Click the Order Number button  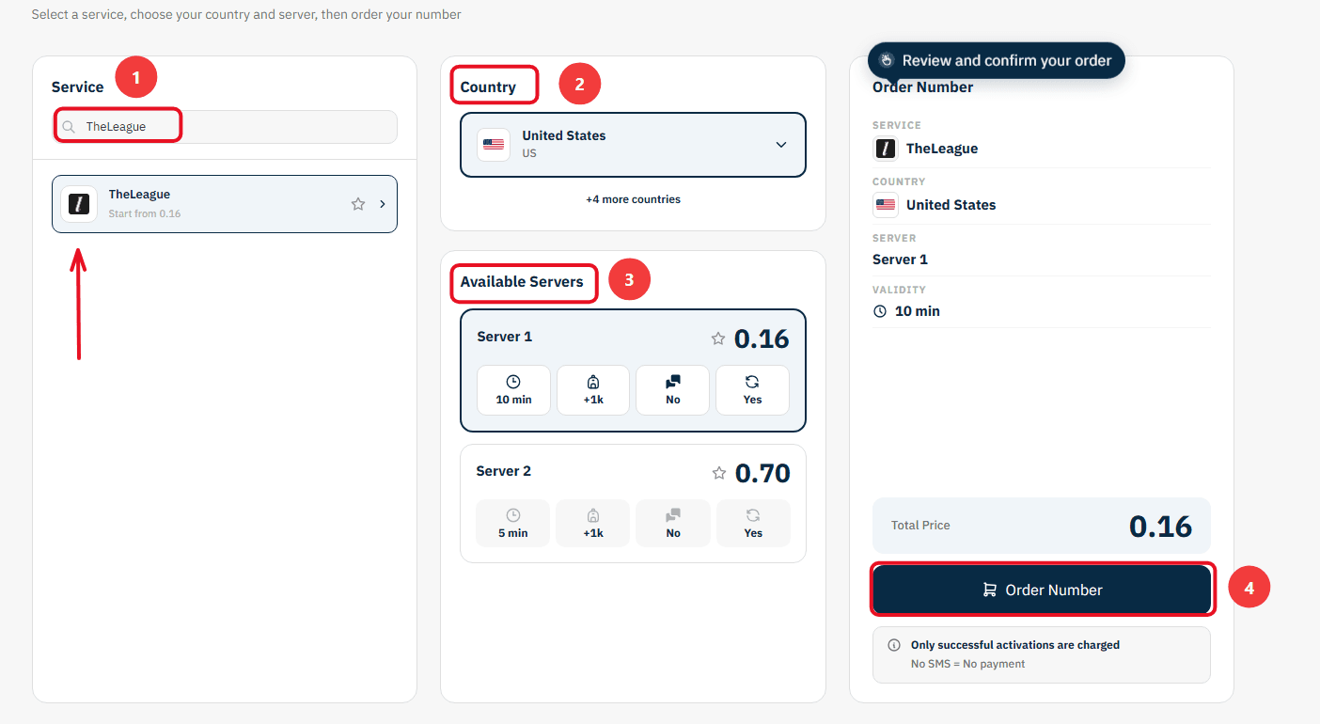[x=1042, y=590]
